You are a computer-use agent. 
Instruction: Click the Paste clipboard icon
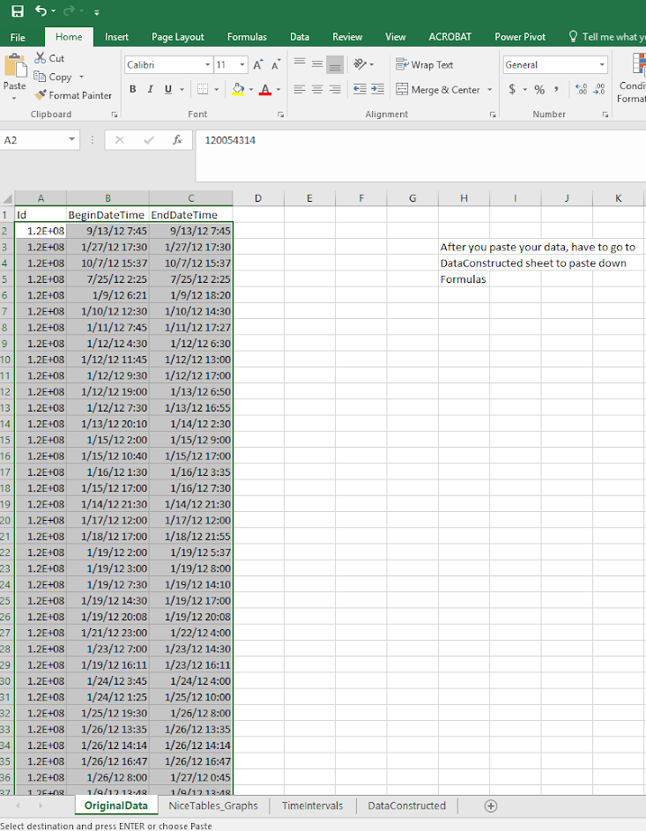(15, 66)
